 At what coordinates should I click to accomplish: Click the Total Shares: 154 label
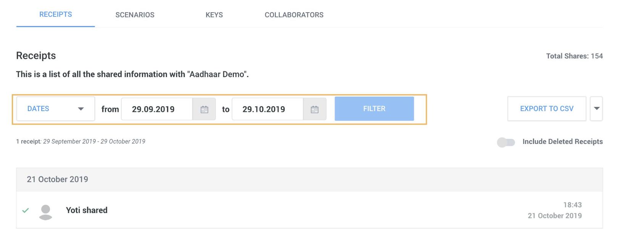575,56
